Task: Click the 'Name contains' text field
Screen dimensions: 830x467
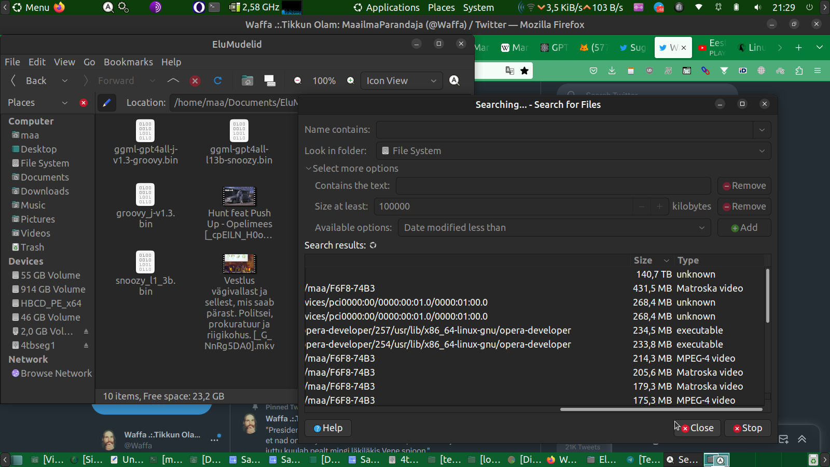Action: point(564,130)
